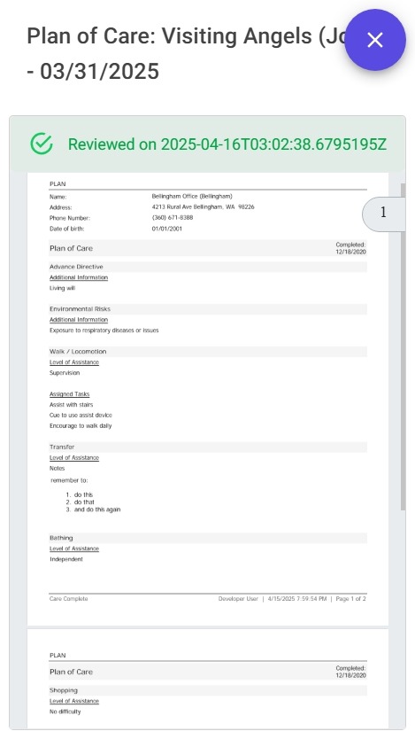
Task: Click the 'Encourage to walk daily' task line
Action: coord(81,425)
